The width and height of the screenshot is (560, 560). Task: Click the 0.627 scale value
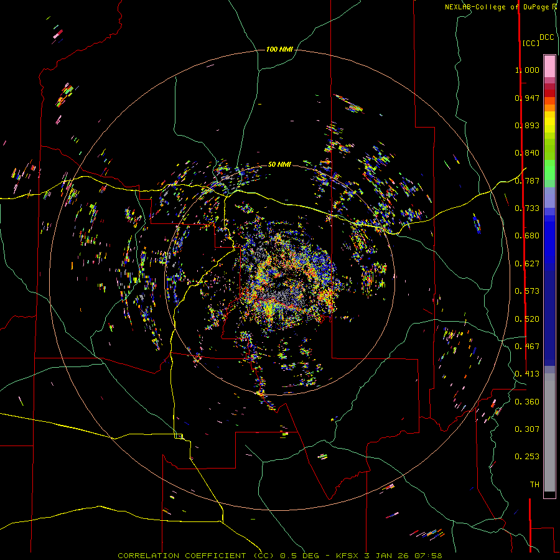[x=527, y=264]
